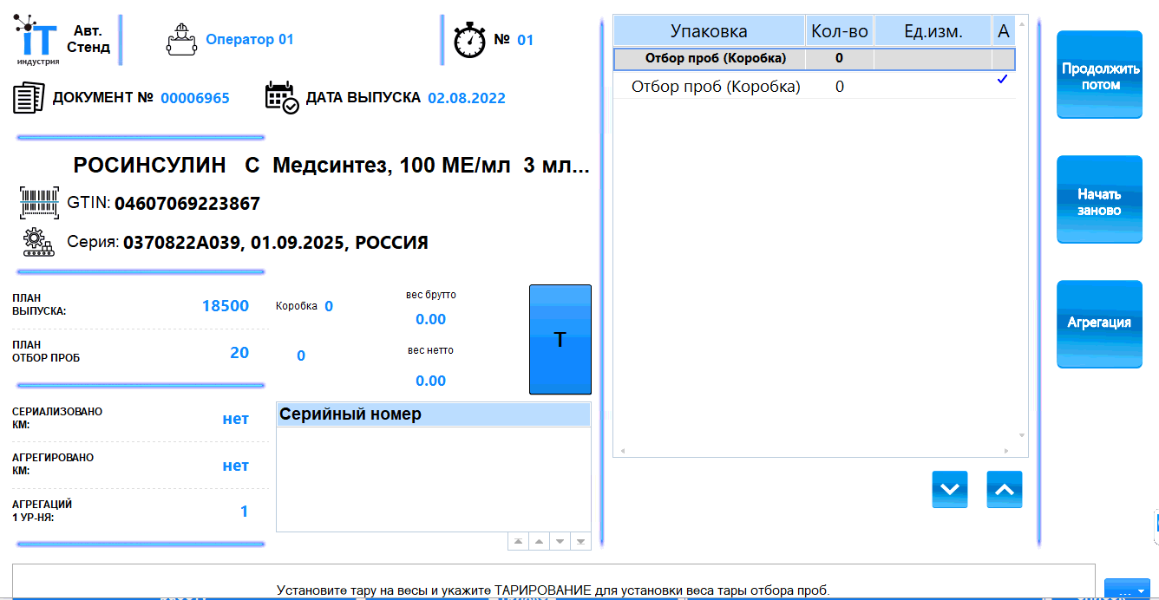The image size is (1159, 600).
Task: Click the station number 01 next to №
Action: tap(526, 40)
